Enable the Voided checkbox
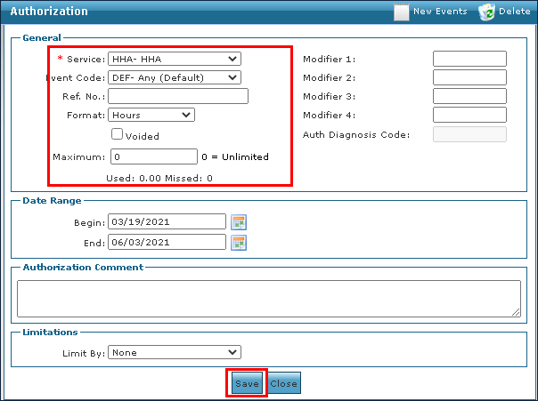The height and width of the screenshot is (401, 538). click(117, 134)
